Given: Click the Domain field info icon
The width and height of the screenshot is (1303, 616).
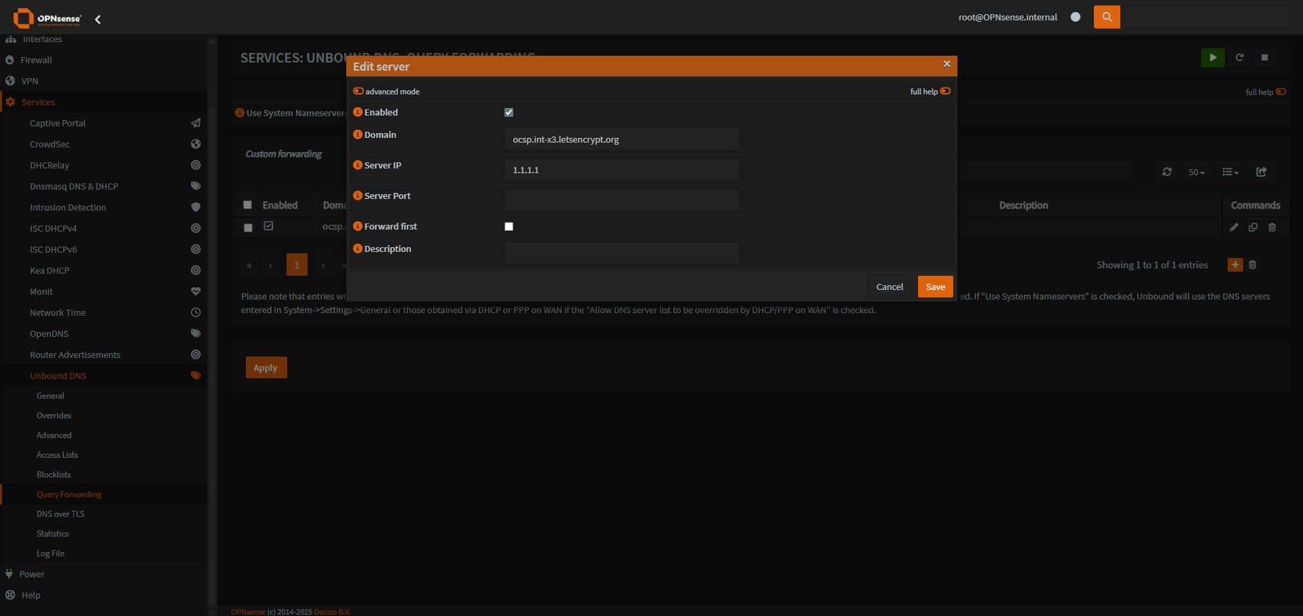Looking at the screenshot, I should tap(358, 134).
